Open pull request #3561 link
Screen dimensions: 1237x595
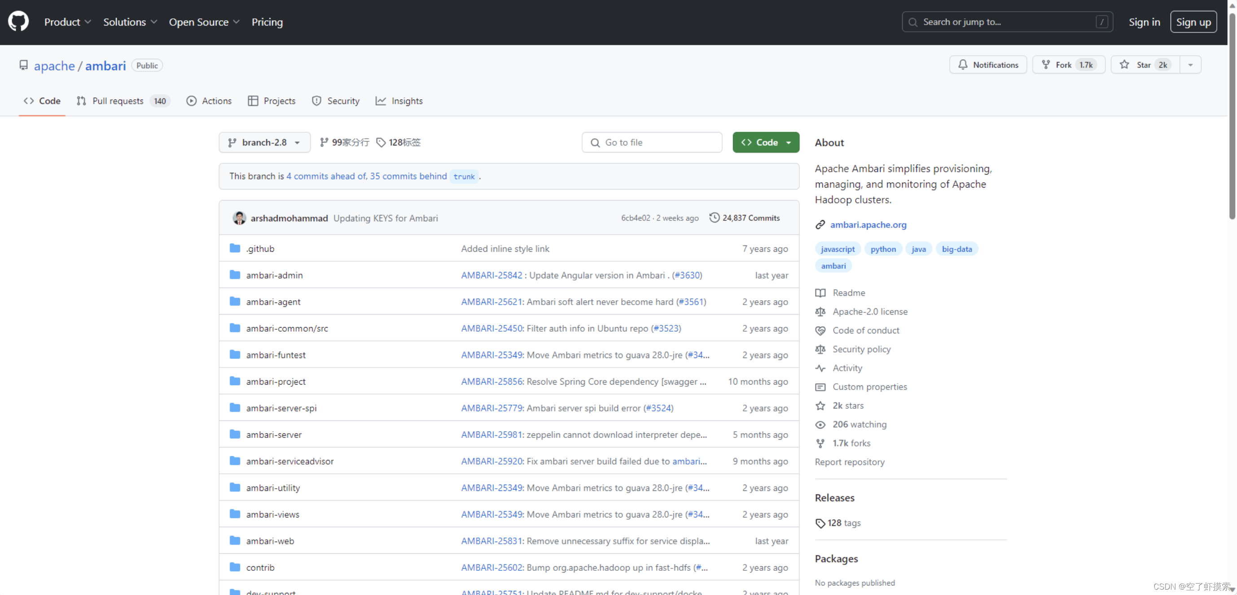tap(691, 302)
